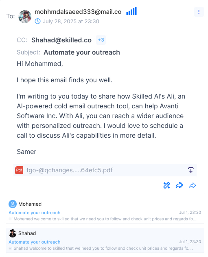The height and width of the screenshot is (257, 208).
Task: Click the red PDF file icon
Action: pos(19,170)
